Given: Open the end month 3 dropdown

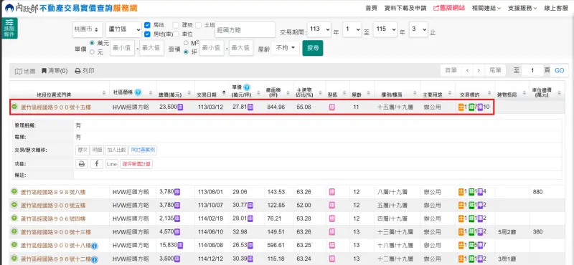Looking at the screenshot, I should tap(418, 29).
